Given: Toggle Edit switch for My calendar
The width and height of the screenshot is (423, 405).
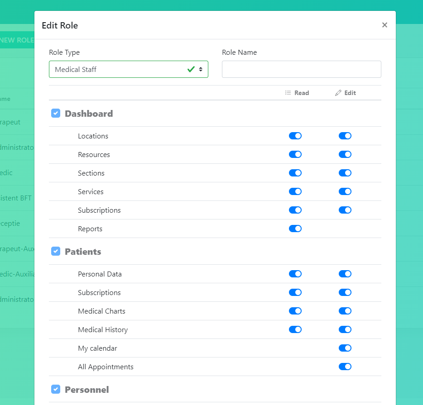Looking at the screenshot, I should tap(345, 348).
